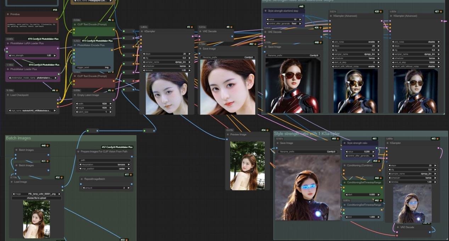Toggle return_with_leftover_noise set to disable

[416, 66]
